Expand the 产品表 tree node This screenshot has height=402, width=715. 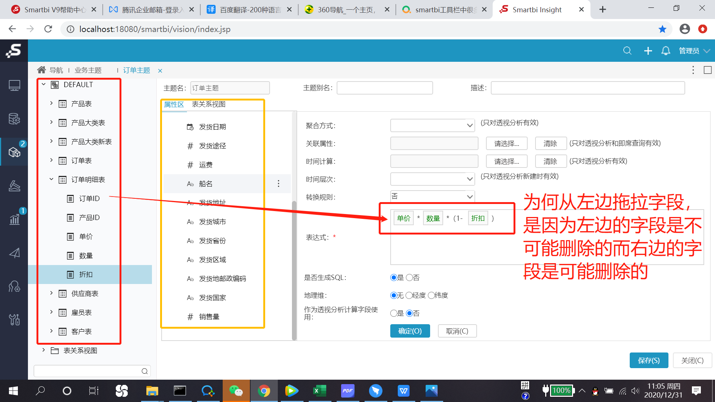51,103
